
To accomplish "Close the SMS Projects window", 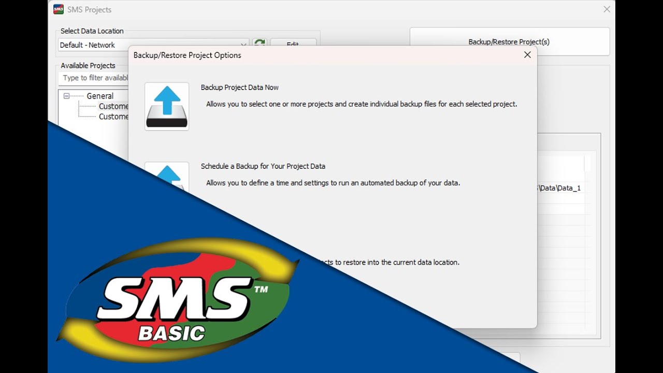I will (607, 9).
